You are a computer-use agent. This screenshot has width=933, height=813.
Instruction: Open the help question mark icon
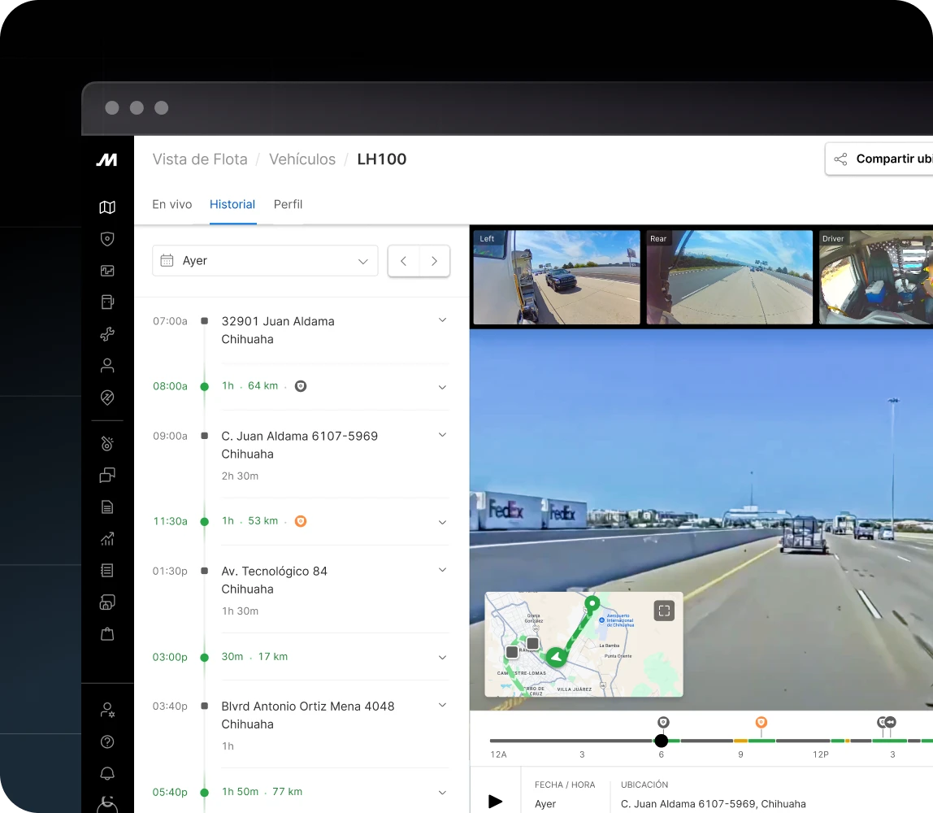(107, 741)
